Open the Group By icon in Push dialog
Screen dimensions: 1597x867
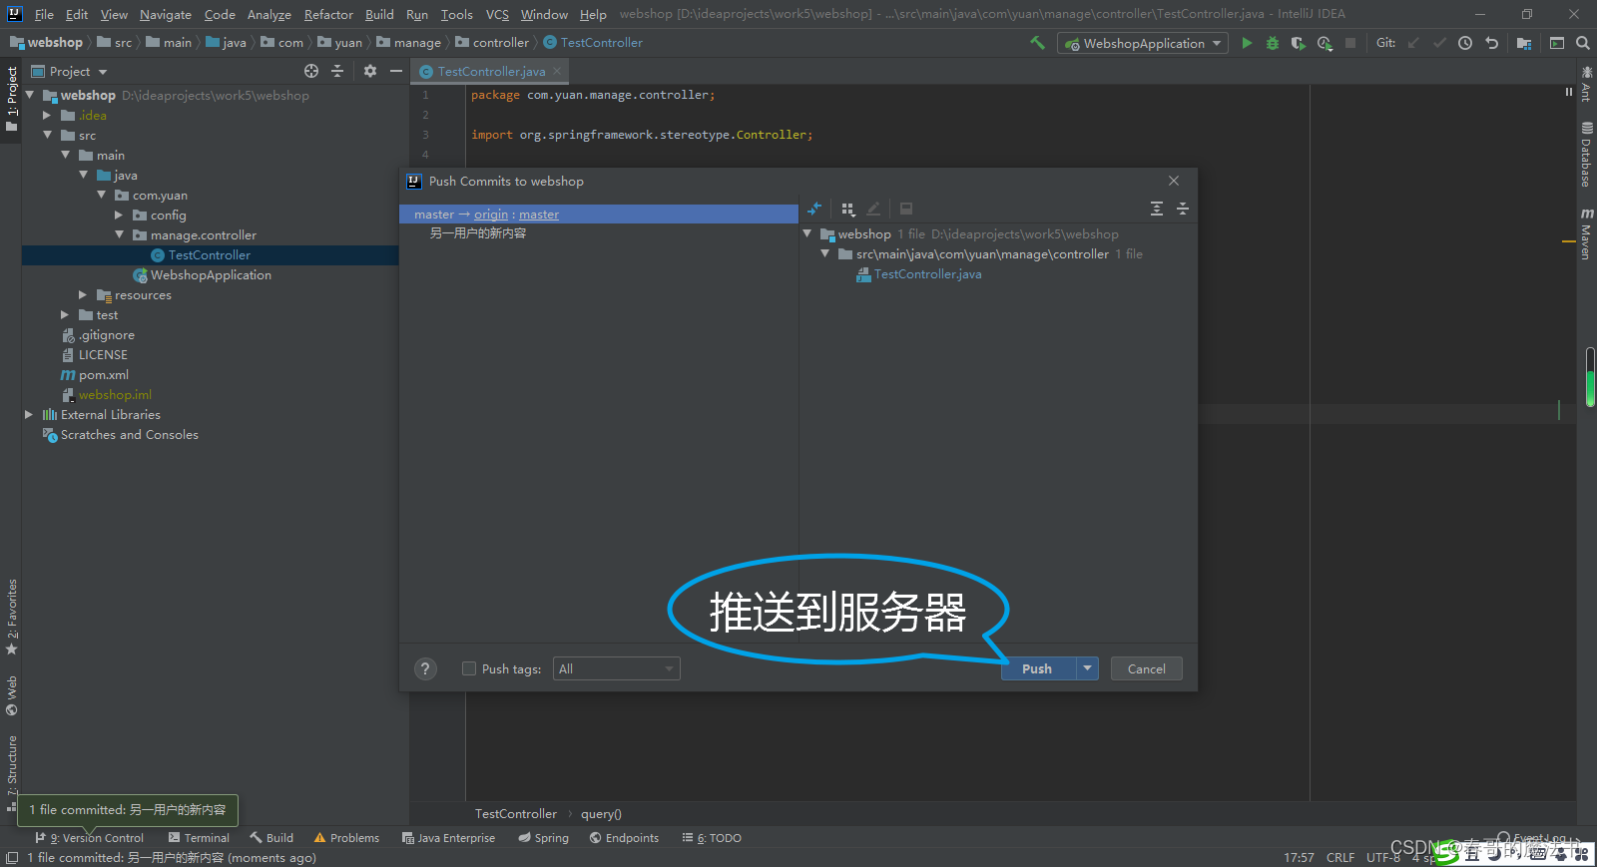tap(848, 209)
